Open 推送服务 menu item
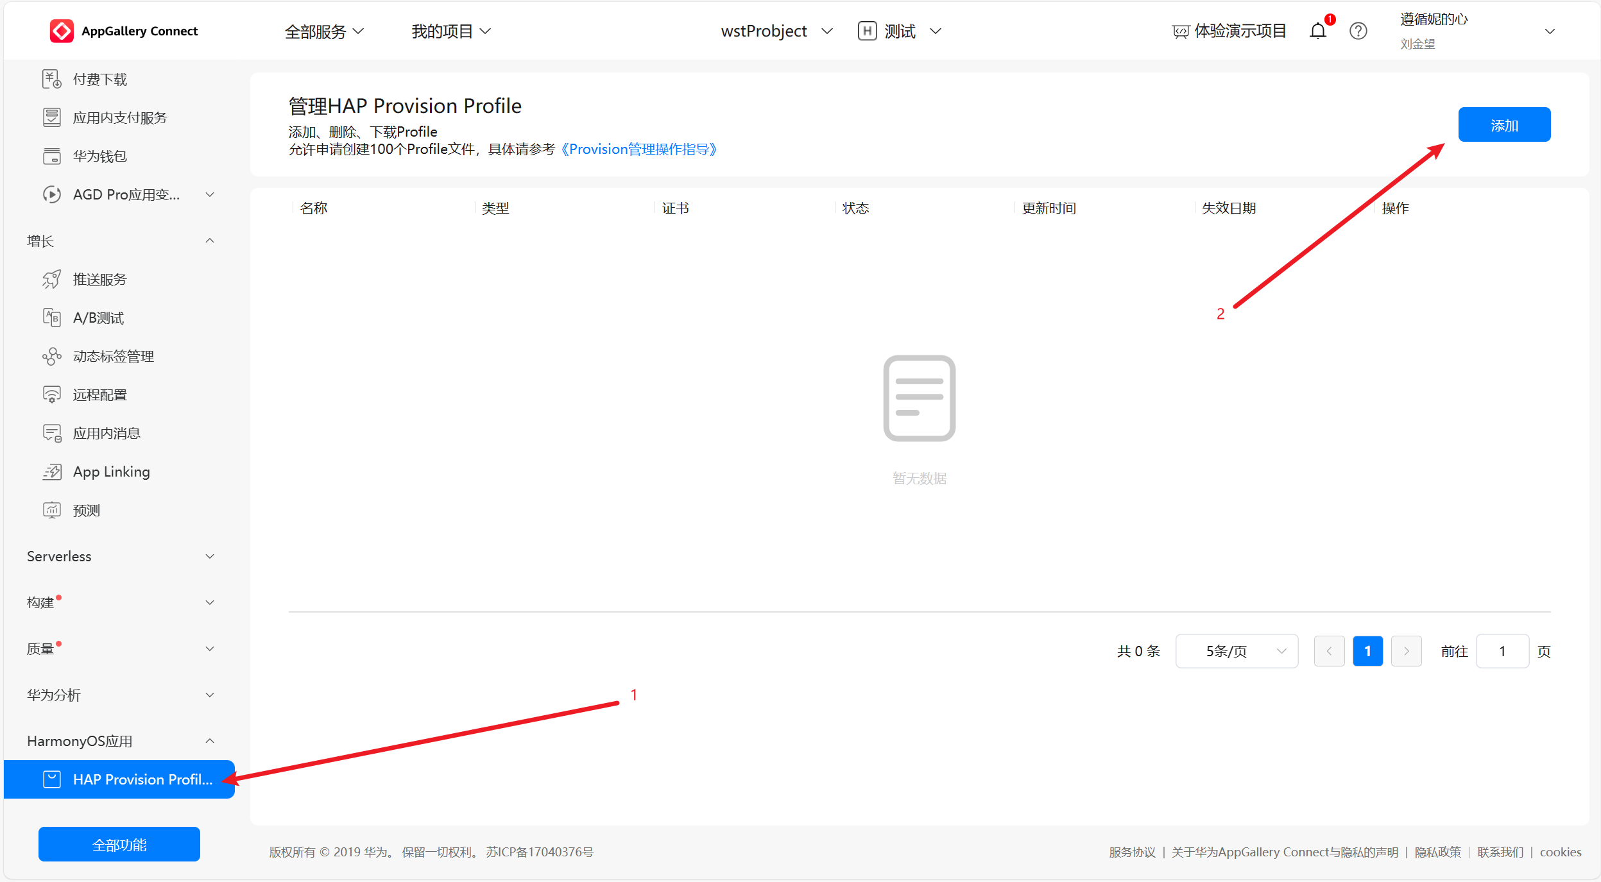 100,279
